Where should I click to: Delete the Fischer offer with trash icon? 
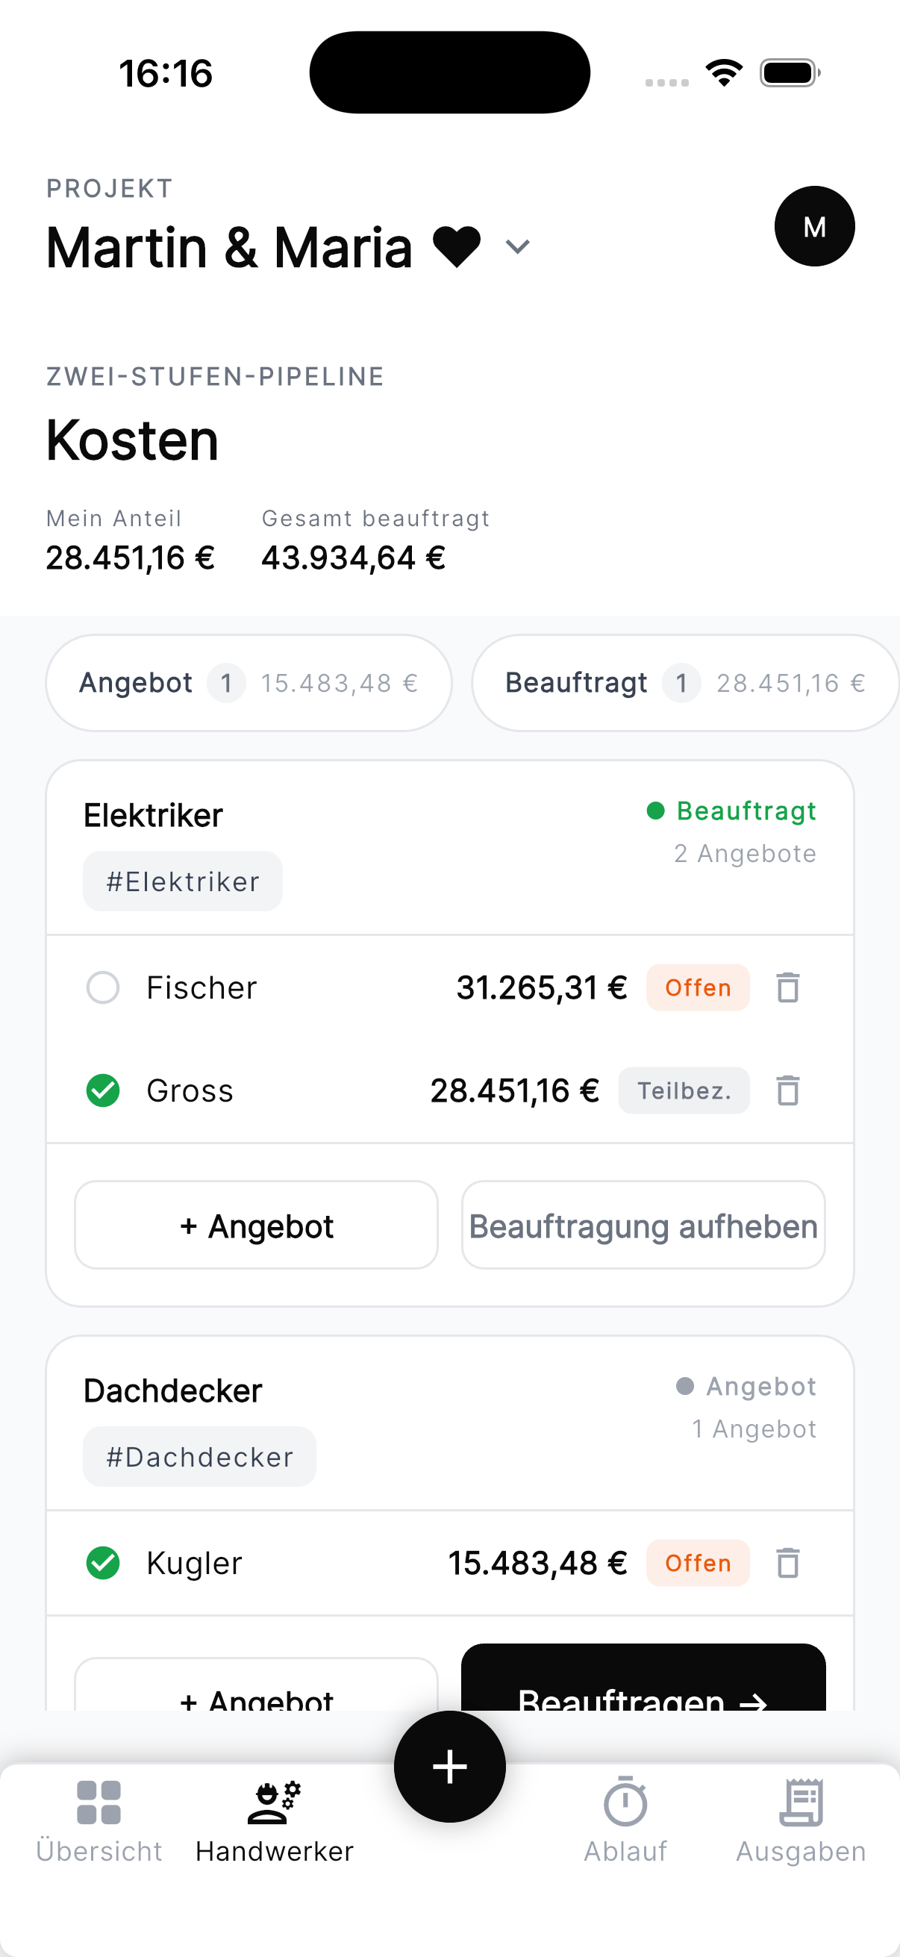coord(787,987)
